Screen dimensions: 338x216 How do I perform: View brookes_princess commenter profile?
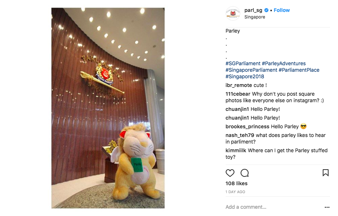(247, 126)
